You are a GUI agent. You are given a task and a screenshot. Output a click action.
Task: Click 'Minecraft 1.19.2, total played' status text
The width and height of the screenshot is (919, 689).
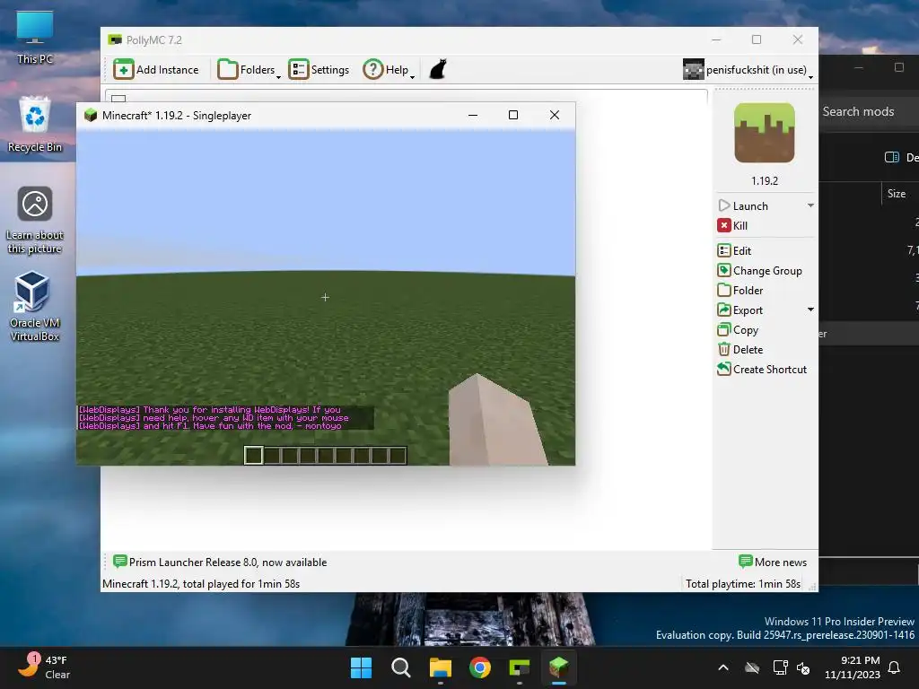coord(201,583)
